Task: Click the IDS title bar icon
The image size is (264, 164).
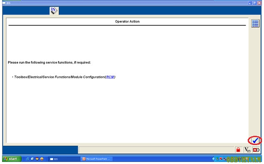Action: pos(4,3)
